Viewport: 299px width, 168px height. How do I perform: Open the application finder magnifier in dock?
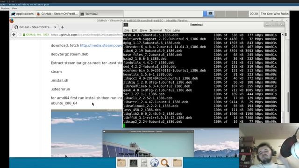[165, 163]
